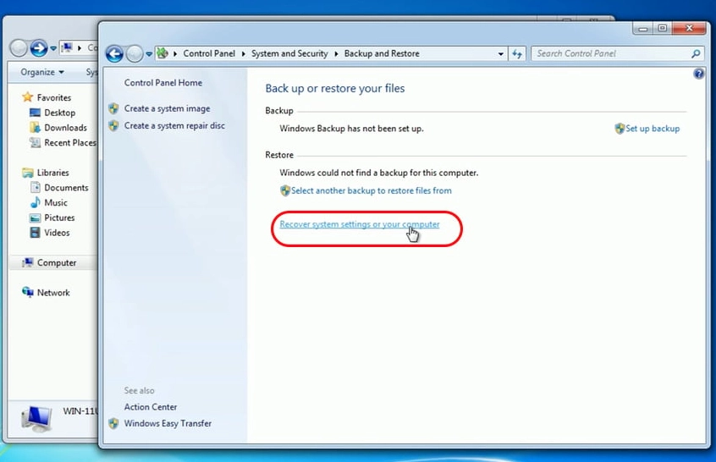Click the Refresh button beside address bar

[x=517, y=54]
